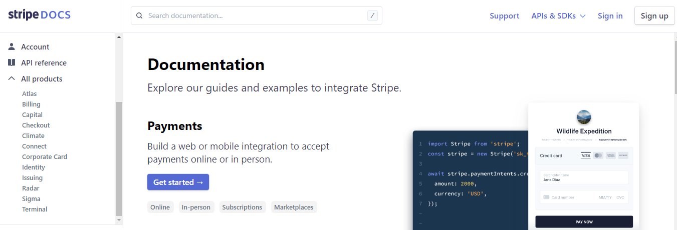Click the Credit card label in preview
The height and width of the screenshot is (230, 677).
click(551, 155)
